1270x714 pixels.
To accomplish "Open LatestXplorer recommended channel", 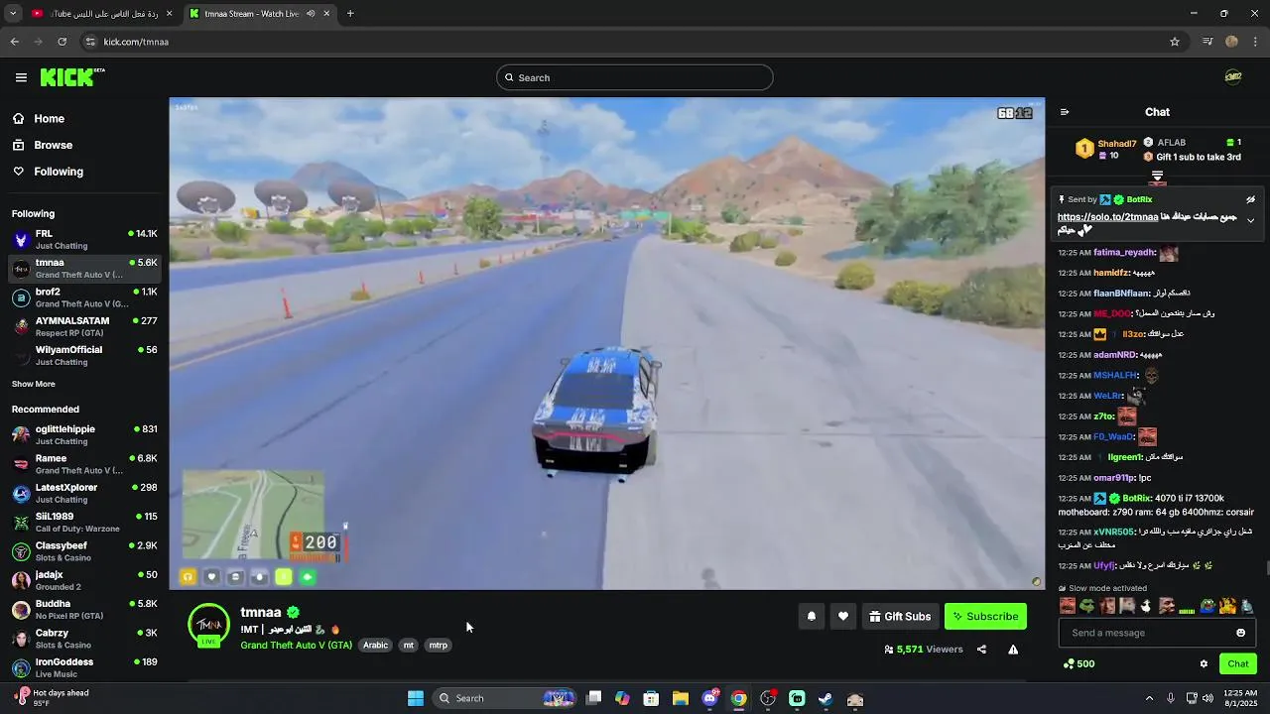I will click(84, 493).
